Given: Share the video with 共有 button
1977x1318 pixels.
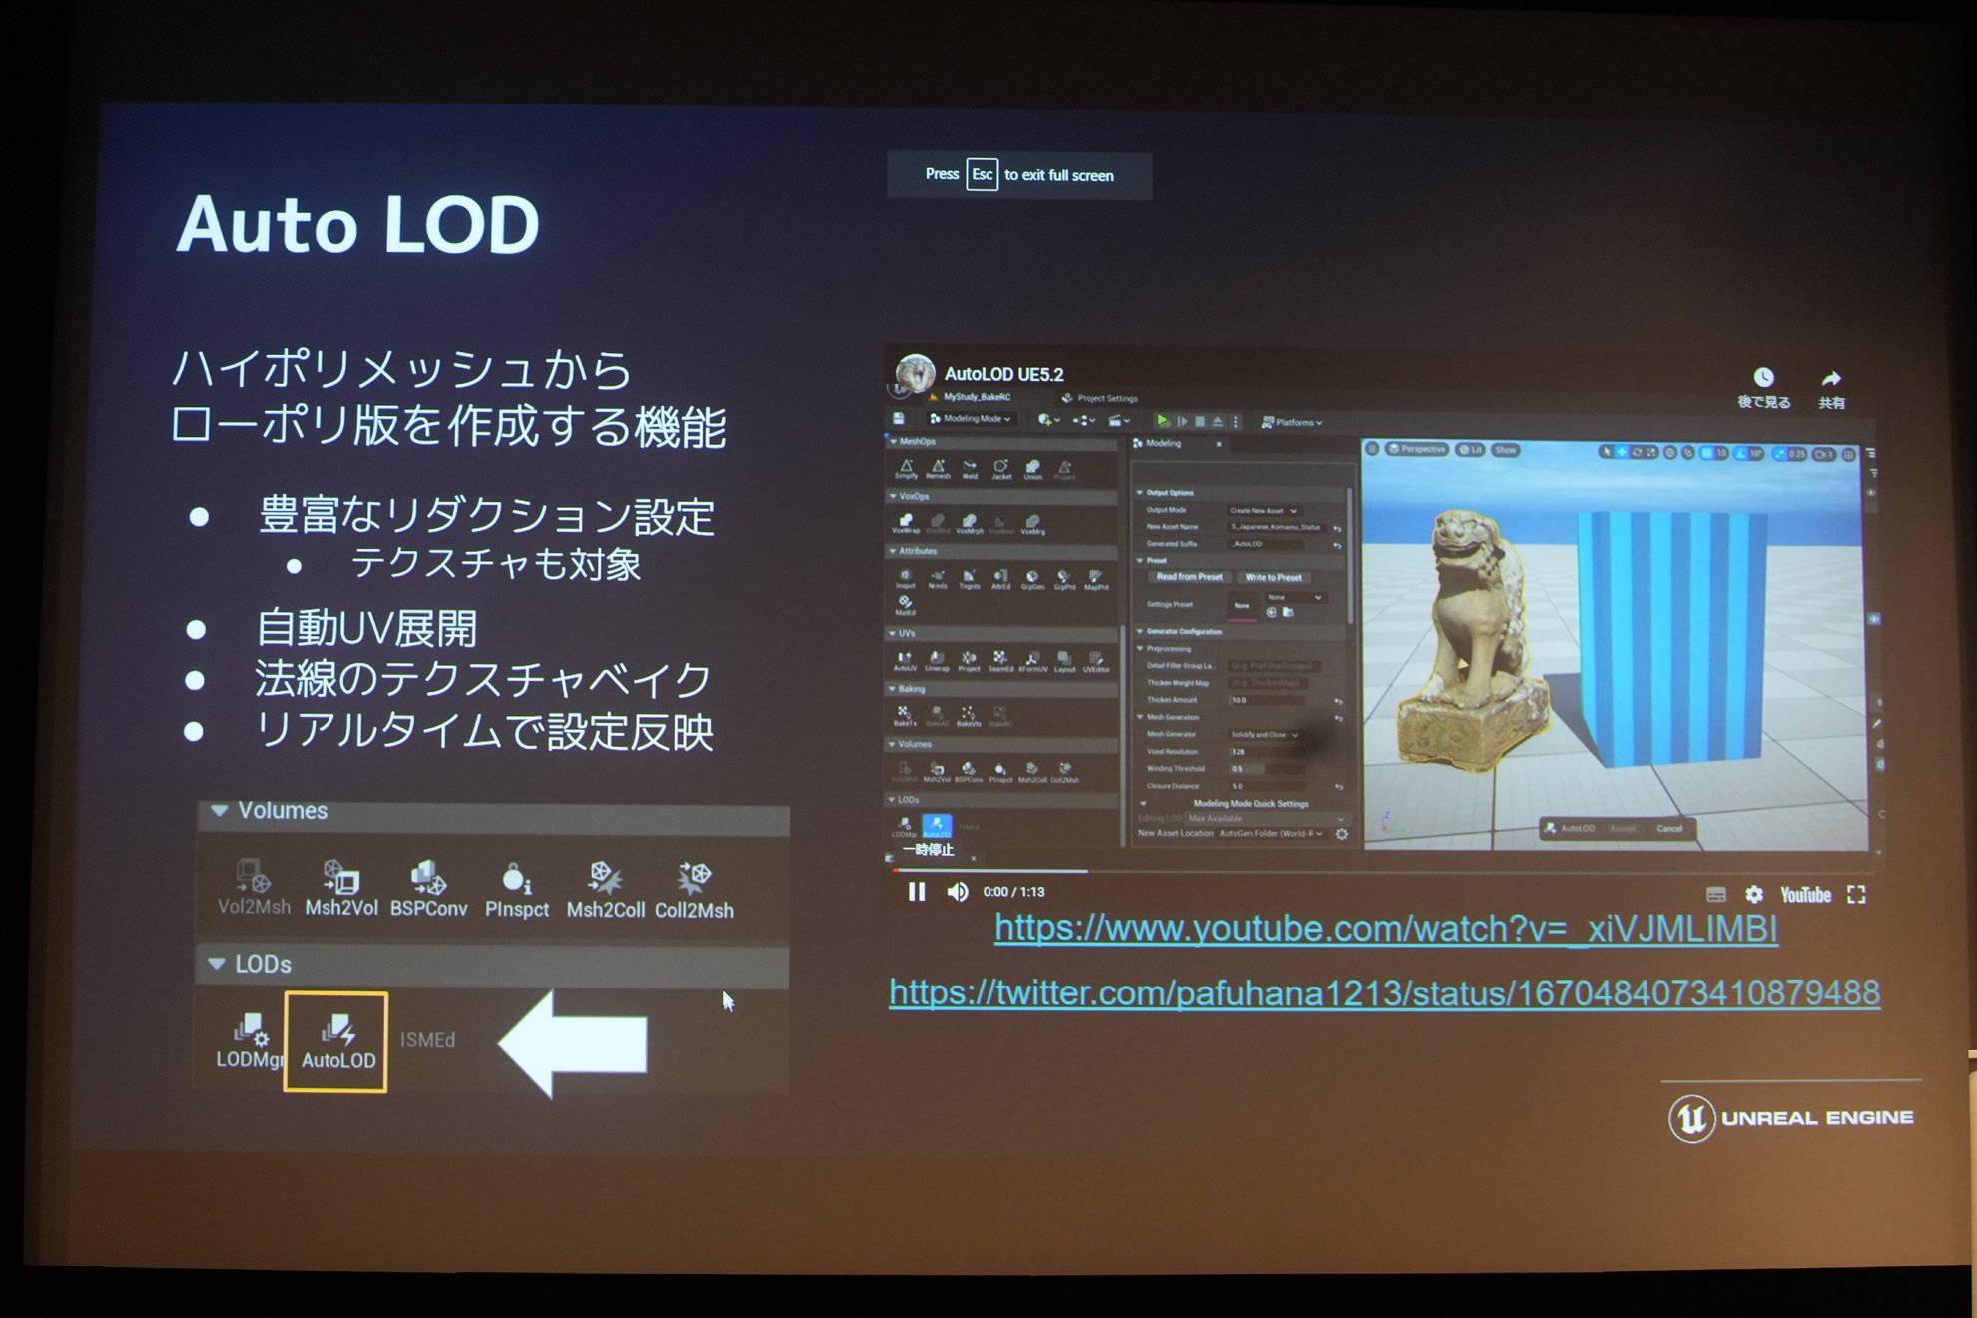Looking at the screenshot, I should [x=1831, y=389].
